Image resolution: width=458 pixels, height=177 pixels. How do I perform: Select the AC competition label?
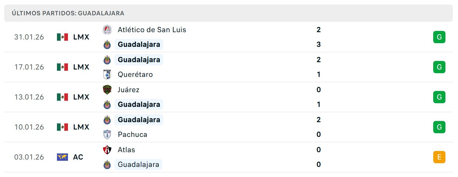point(78,157)
